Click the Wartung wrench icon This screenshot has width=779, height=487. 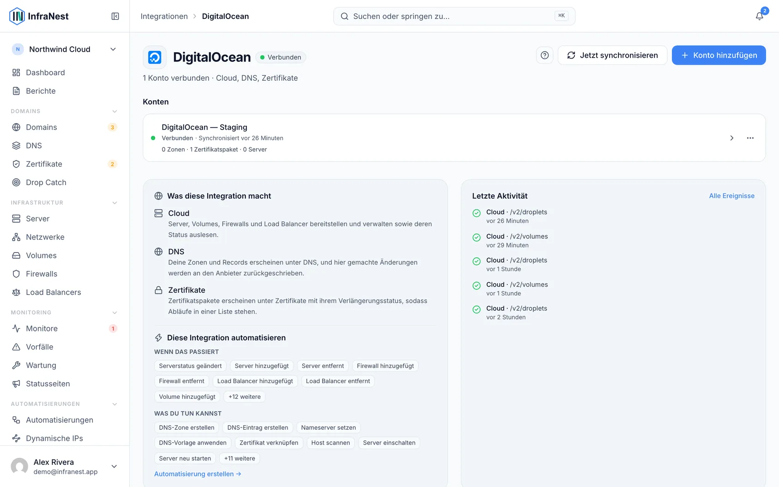pos(16,365)
